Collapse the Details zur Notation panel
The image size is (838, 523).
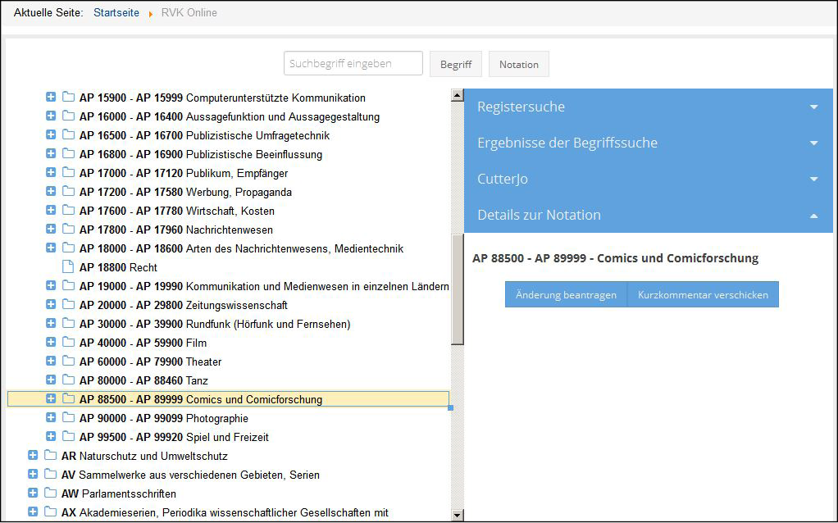(x=649, y=215)
